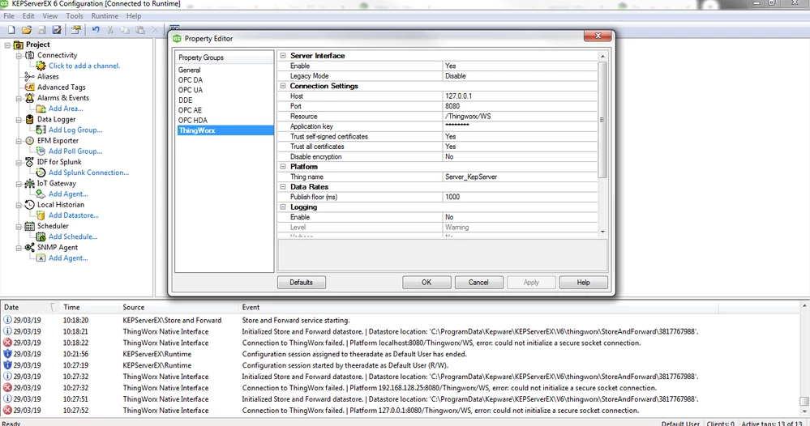Click the Source column header in event log

178,308
